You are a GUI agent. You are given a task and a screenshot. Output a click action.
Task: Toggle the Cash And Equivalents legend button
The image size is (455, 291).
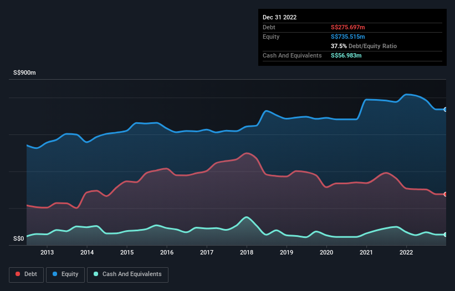(x=127, y=274)
